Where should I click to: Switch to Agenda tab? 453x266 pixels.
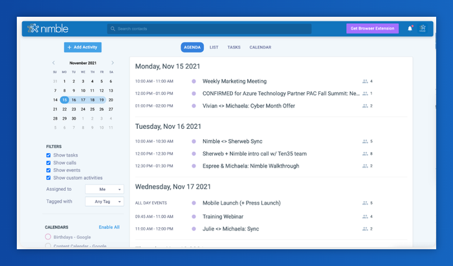point(192,47)
